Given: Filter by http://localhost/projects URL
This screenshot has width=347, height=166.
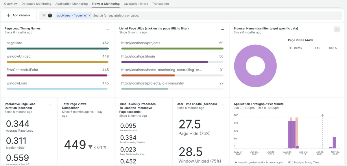Looking at the screenshot, I should pyautogui.click(x=141, y=43).
